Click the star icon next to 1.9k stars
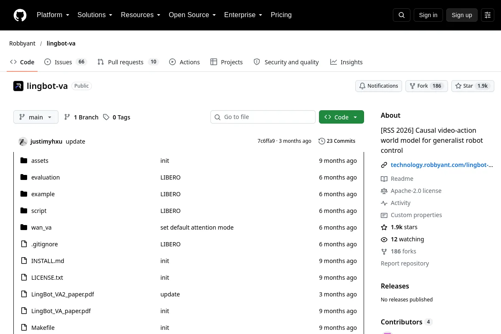The width and height of the screenshot is (501, 334). point(384,227)
